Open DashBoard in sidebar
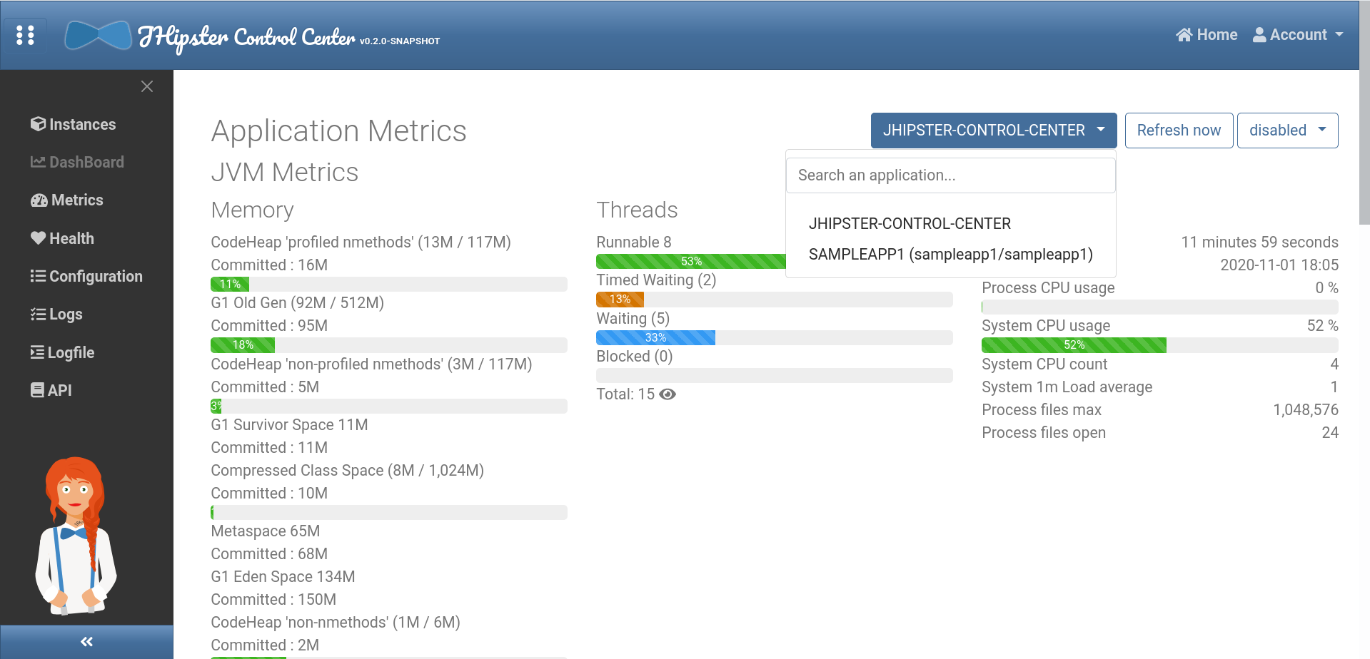Image resolution: width=1370 pixels, height=659 pixels. click(x=77, y=162)
